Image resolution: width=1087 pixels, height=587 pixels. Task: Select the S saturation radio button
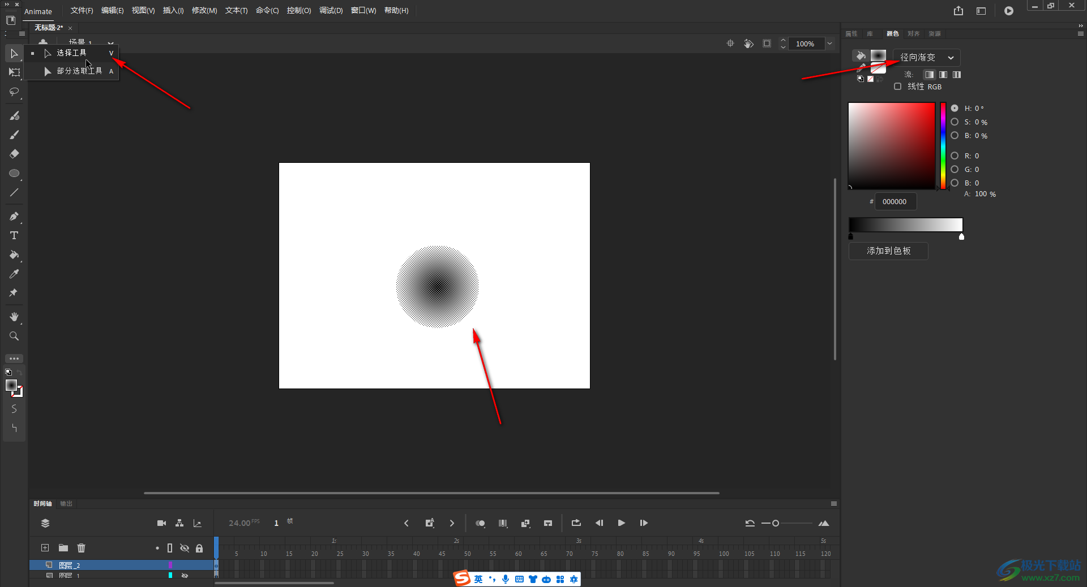[955, 122]
